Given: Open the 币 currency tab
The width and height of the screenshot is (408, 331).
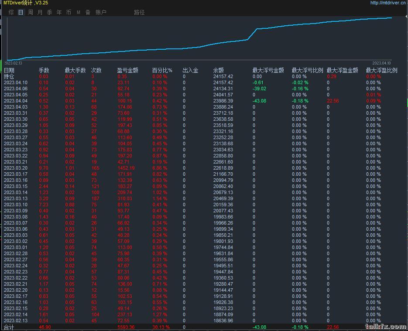Looking at the screenshot, I should tap(69, 13).
